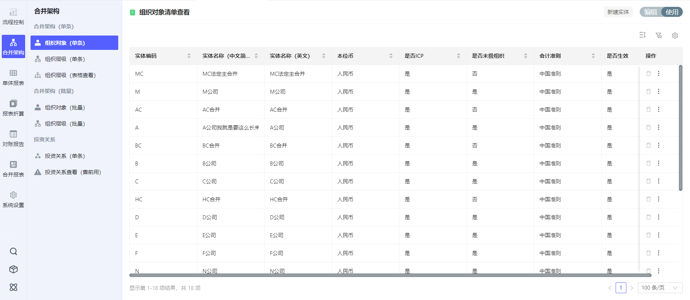Switch mode toggle to 使用

(x=672, y=12)
